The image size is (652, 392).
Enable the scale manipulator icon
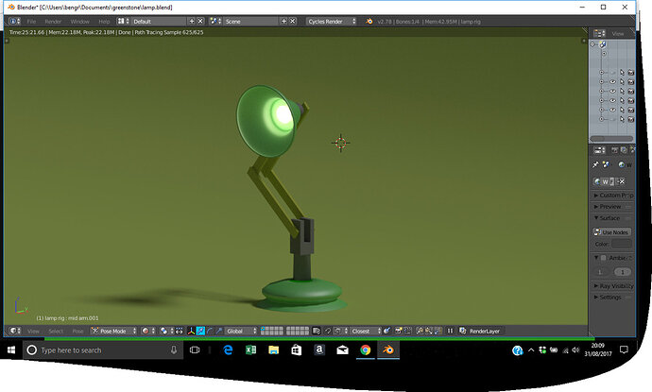click(x=218, y=331)
